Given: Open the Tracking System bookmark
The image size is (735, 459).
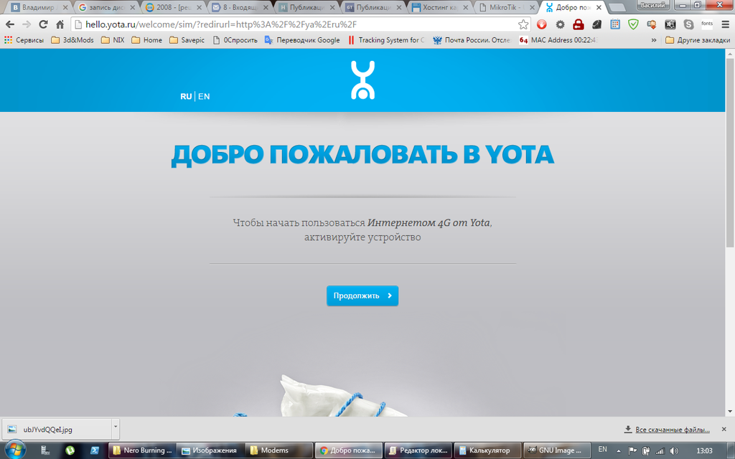Looking at the screenshot, I should tap(385, 40).
